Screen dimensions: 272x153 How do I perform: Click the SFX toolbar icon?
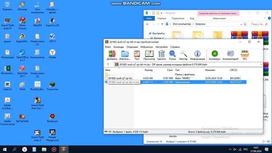(x=245, y=55)
